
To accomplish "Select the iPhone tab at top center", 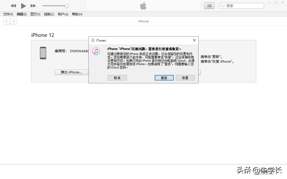I will [x=143, y=21].
